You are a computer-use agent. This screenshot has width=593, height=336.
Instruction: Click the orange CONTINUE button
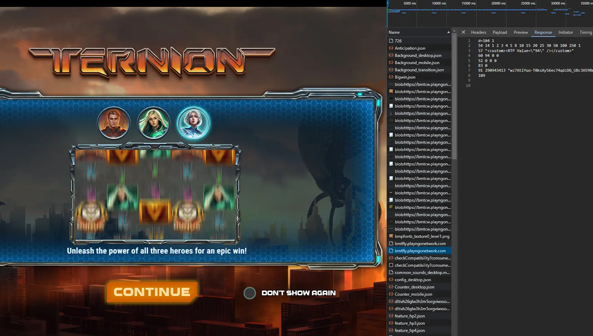tap(152, 292)
